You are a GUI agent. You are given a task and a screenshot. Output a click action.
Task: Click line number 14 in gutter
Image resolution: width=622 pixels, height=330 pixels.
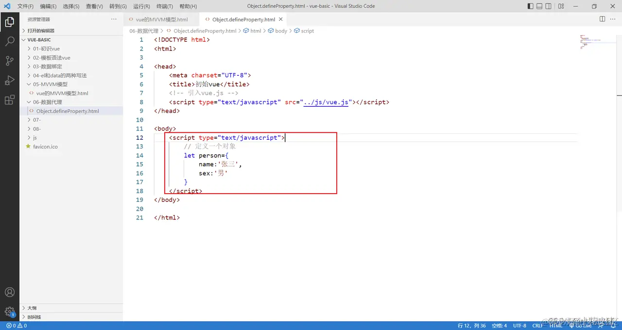click(x=140, y=155)
